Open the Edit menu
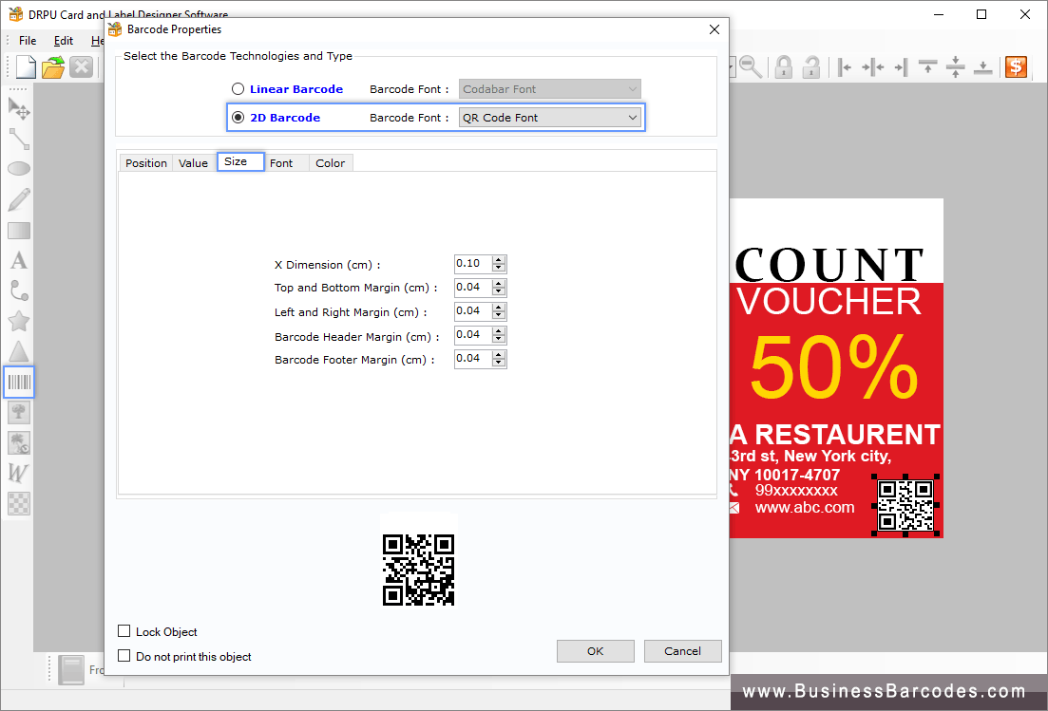 [x=64, y=41]
